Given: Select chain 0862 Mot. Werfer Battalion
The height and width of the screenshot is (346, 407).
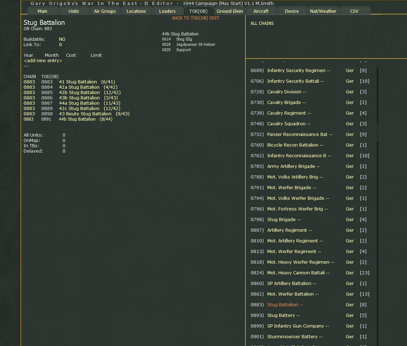Looking at the screenshot, I should pyautogui.click(x=310, y=294).
